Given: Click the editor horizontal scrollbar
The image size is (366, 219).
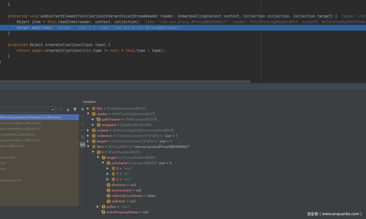Looking at the screenshot, I should 125,81.
